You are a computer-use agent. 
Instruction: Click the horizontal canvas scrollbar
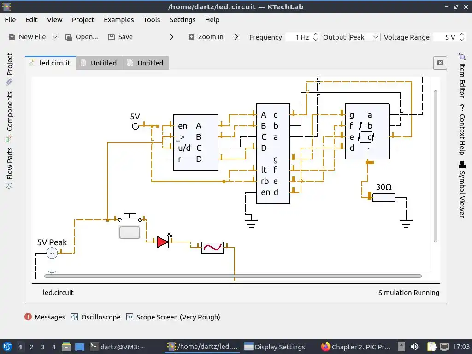tap(233, 276)
